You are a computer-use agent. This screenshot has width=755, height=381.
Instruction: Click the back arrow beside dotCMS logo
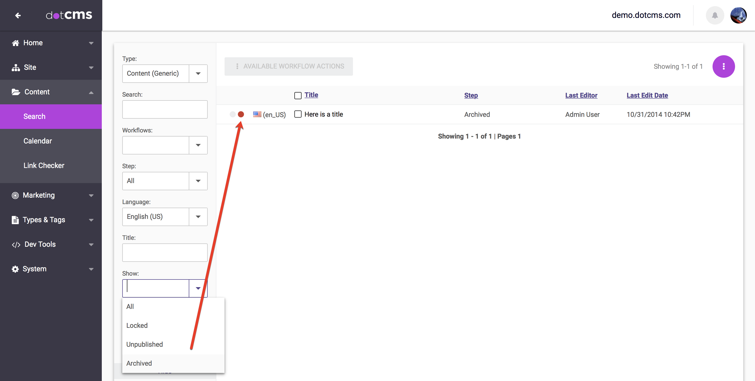point(18,15)
